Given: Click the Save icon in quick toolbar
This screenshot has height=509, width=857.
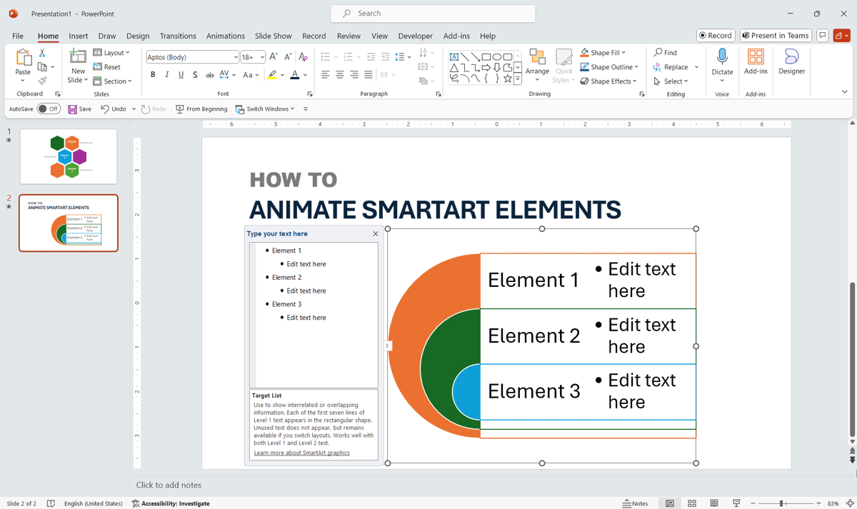Looking at the screenshot, I should click(73, 109).
